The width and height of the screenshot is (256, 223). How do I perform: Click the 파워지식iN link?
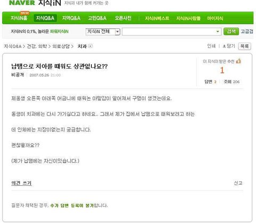pyautogui.click(x=59, y=31)
